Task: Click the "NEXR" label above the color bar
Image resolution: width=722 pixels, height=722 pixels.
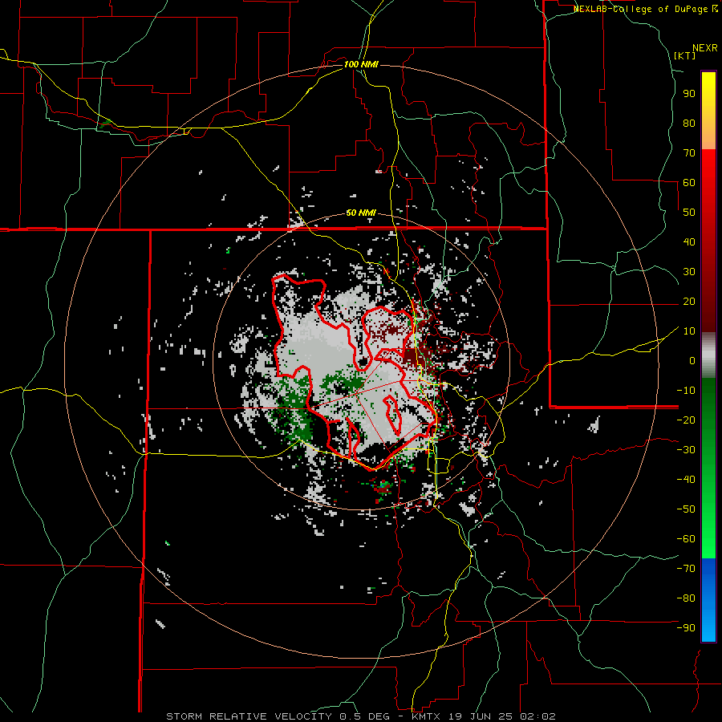Action: pos(705,48)
